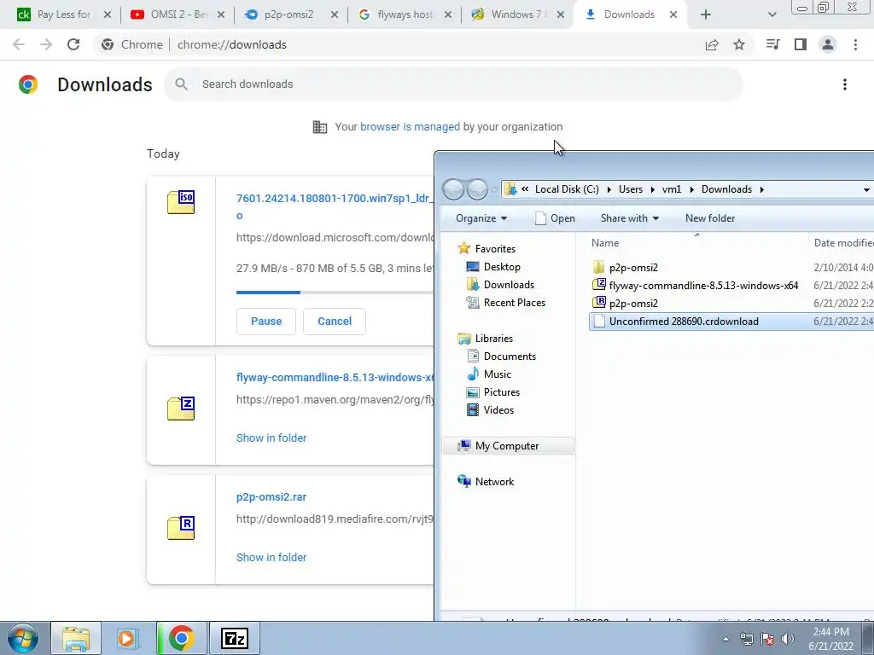
Task: Open the media control icon in Chrome toolbar
Action: pos(772,44)
